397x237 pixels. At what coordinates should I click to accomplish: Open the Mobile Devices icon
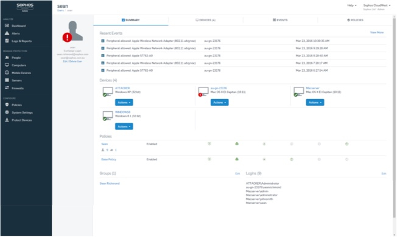(7, 72)
